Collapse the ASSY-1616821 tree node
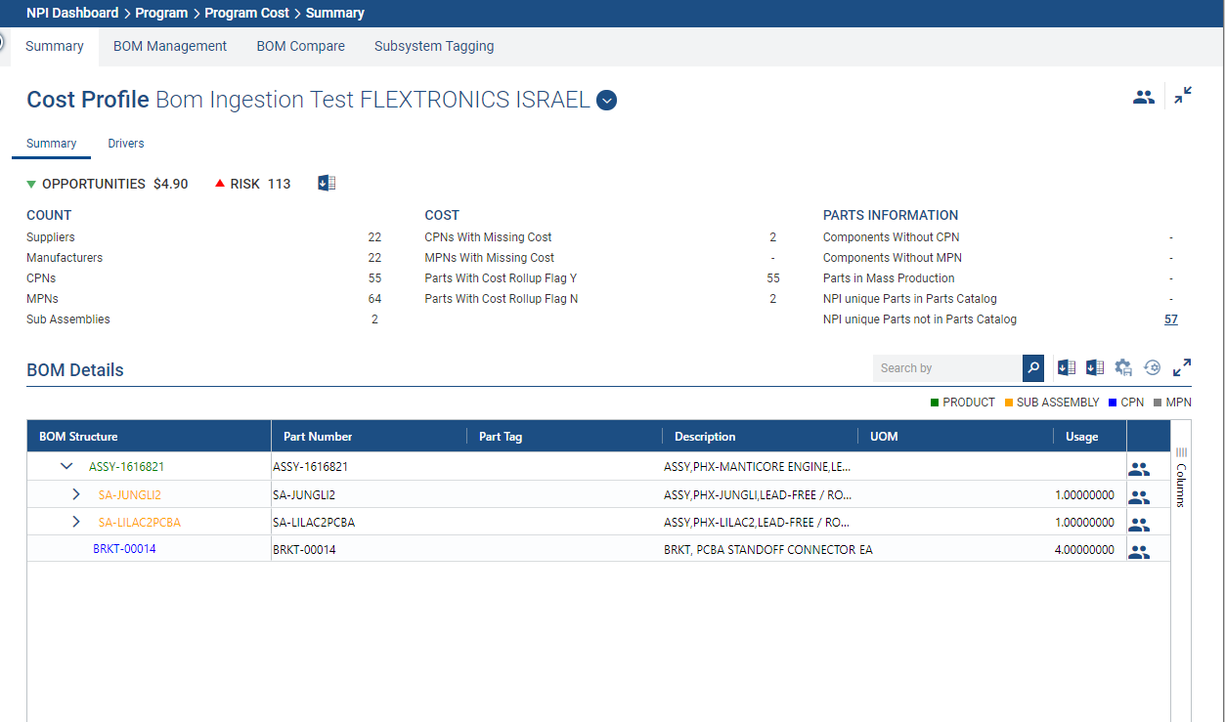 [x=66, y=467]
